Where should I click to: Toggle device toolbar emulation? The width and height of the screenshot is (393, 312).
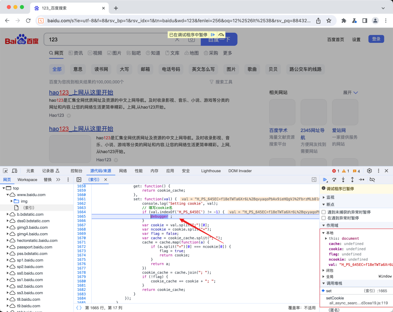click(x=15, y=171)
